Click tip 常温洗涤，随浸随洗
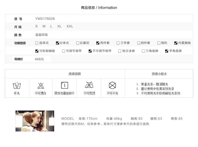The height and width of the screenshot is (147, 198). [154, 84]
